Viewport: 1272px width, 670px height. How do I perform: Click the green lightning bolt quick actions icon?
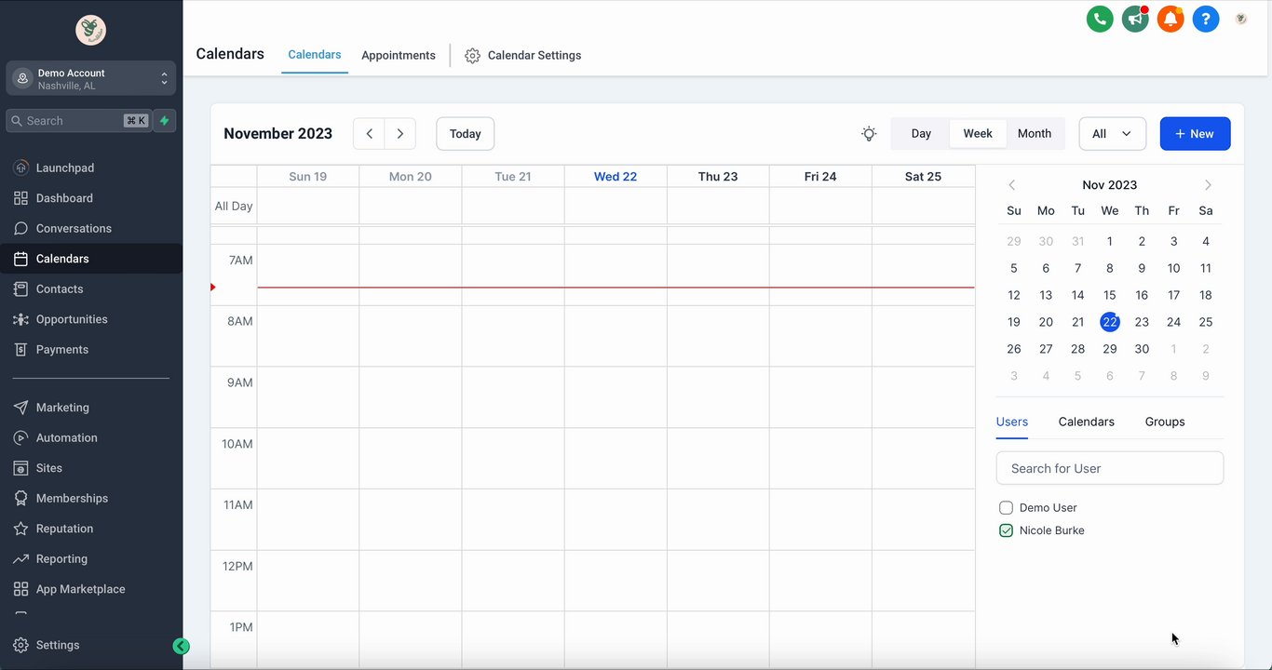click(x=165, y=121)
